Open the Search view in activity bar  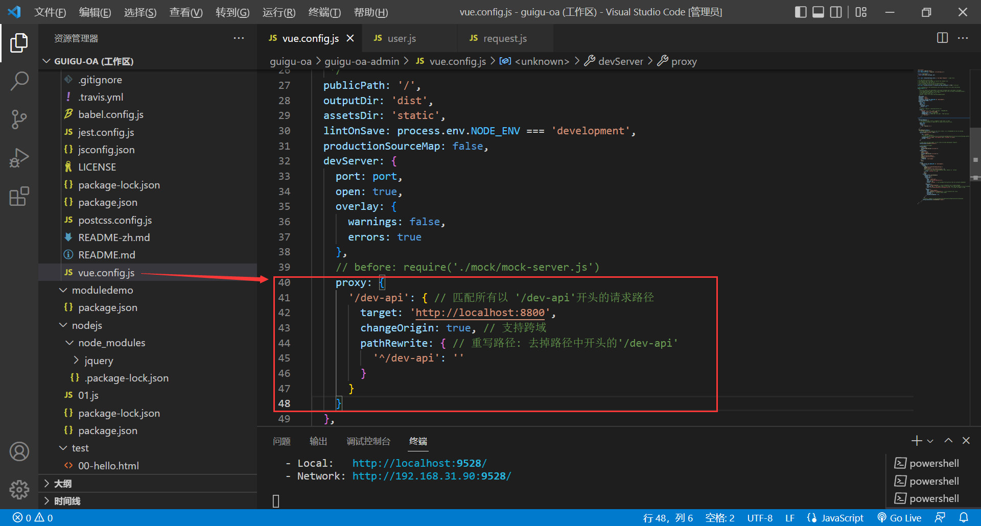pos(19,81)
